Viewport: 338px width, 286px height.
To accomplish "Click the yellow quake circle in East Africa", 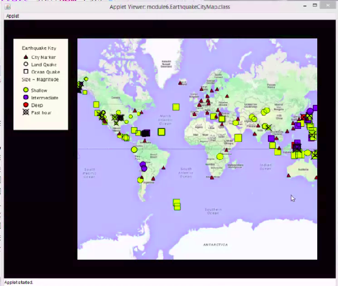I will [x=220, y=156].
